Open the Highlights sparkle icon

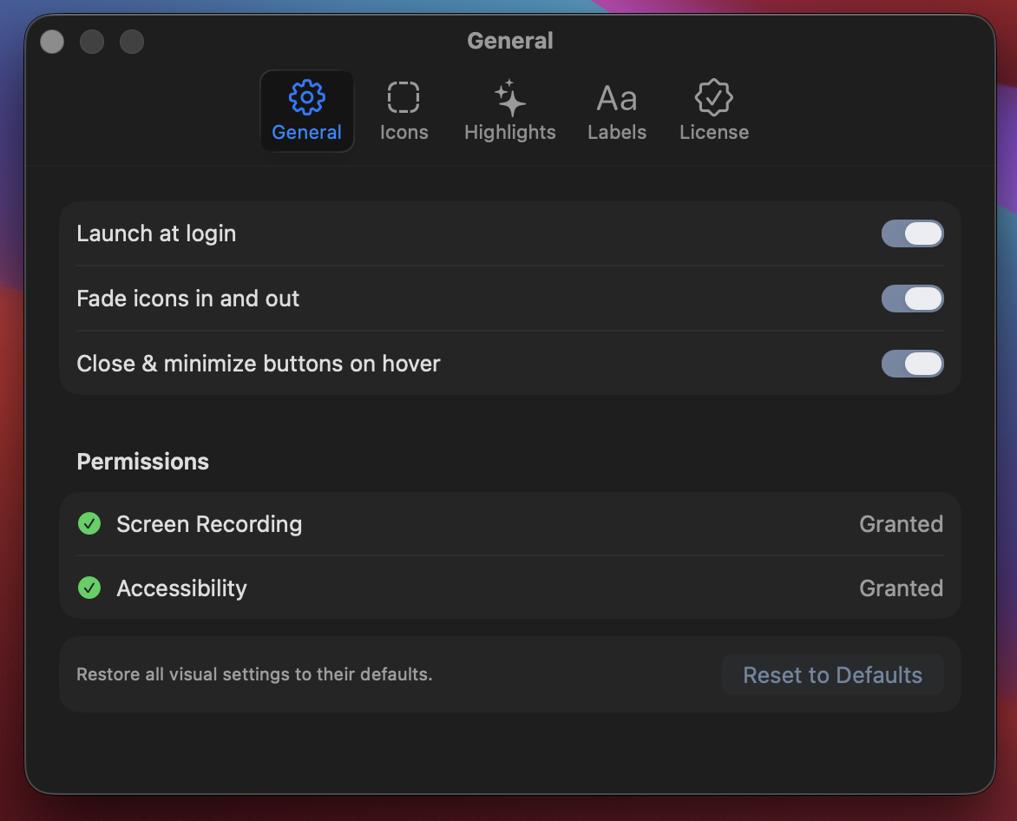tap(509, 98)
